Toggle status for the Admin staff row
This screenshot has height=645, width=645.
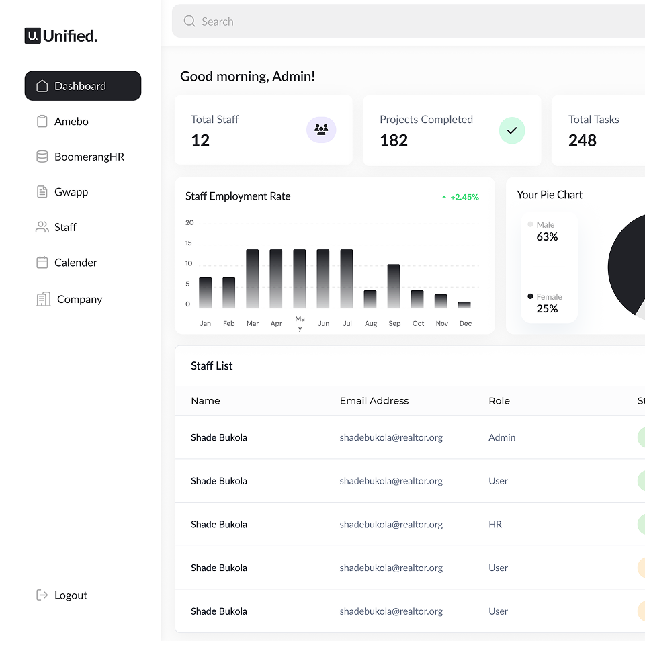pyautogui.click(x=640, y=437)
